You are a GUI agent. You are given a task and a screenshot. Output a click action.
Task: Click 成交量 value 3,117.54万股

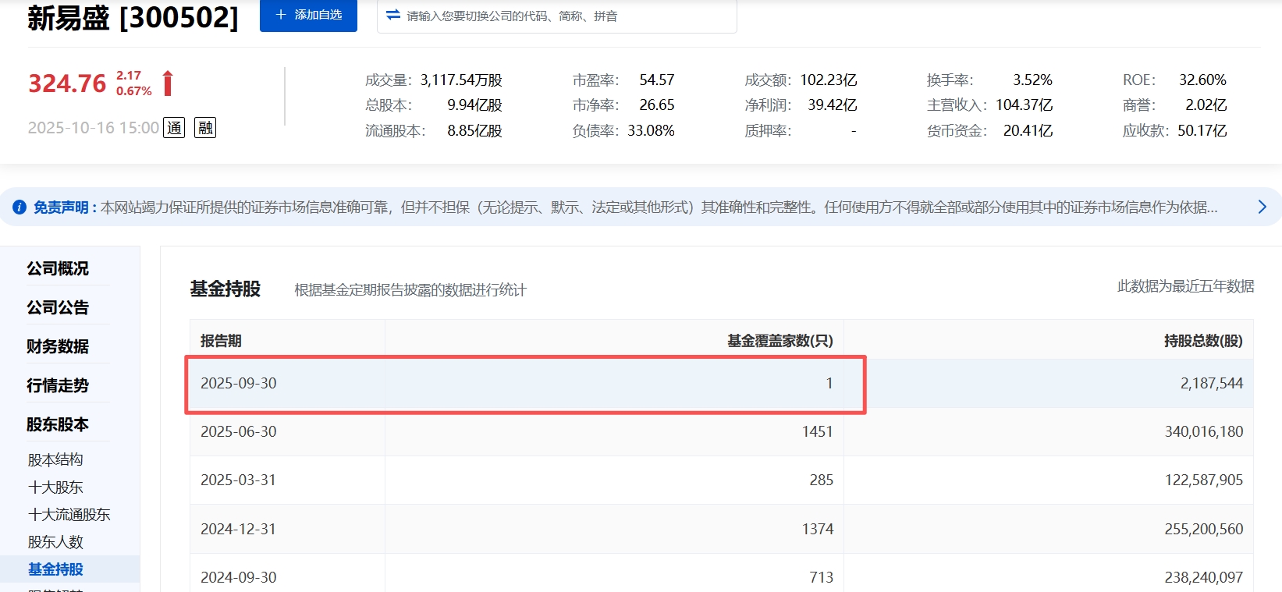461,80
